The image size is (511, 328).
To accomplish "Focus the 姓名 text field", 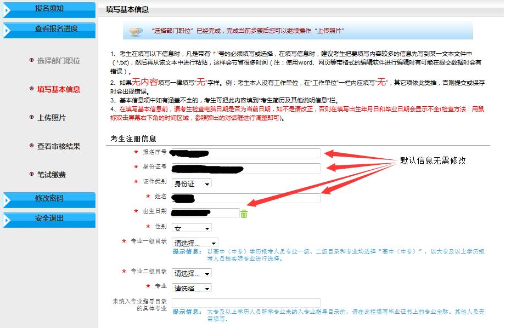I will pyautogui.click(x=245, y=198).
